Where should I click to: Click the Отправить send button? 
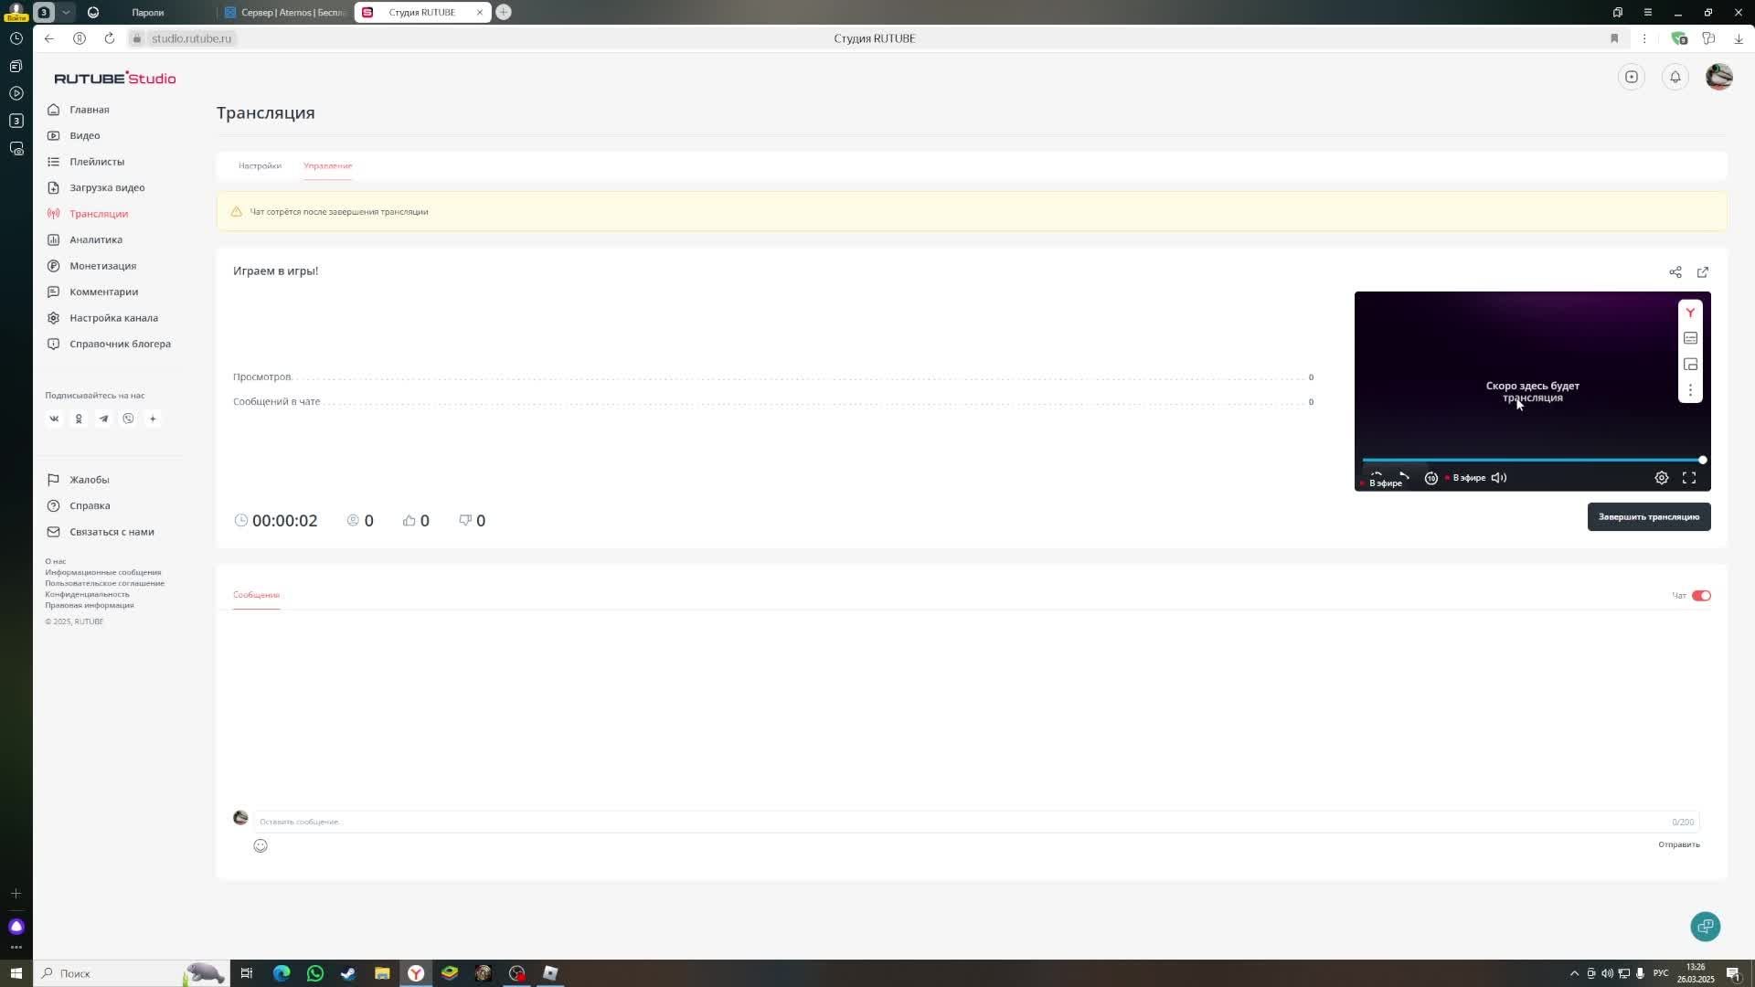pos(1678,844)
